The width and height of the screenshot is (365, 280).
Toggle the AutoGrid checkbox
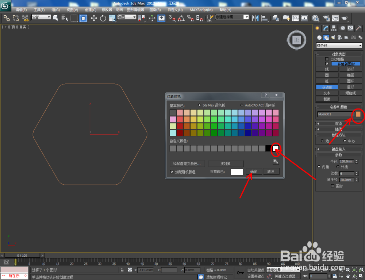click(327, 59)
